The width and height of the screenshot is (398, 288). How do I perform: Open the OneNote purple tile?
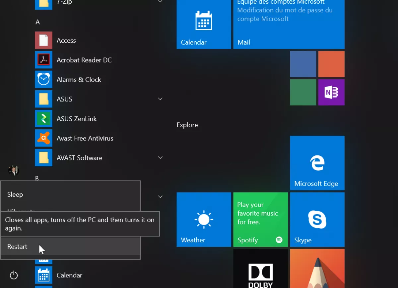click(331, 92)
